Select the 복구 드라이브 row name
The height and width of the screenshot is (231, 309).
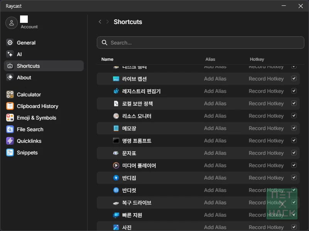coord(137,203)
